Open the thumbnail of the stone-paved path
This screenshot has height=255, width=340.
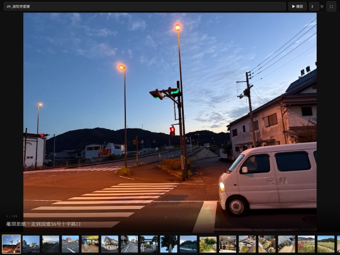pos(129,244)
